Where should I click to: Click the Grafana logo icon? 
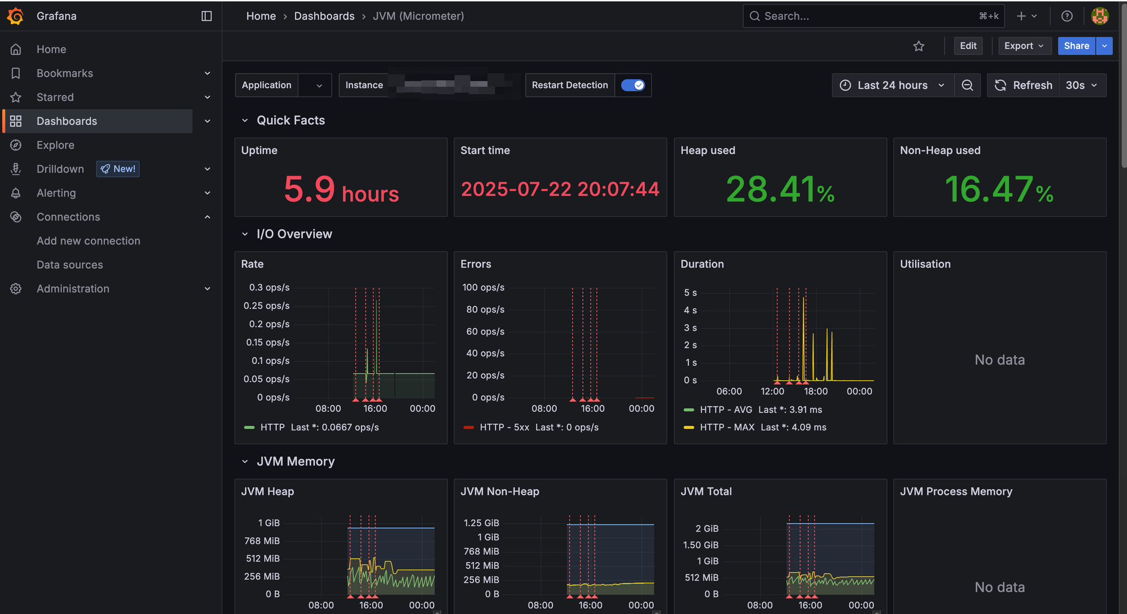click(x=15, y=16)
